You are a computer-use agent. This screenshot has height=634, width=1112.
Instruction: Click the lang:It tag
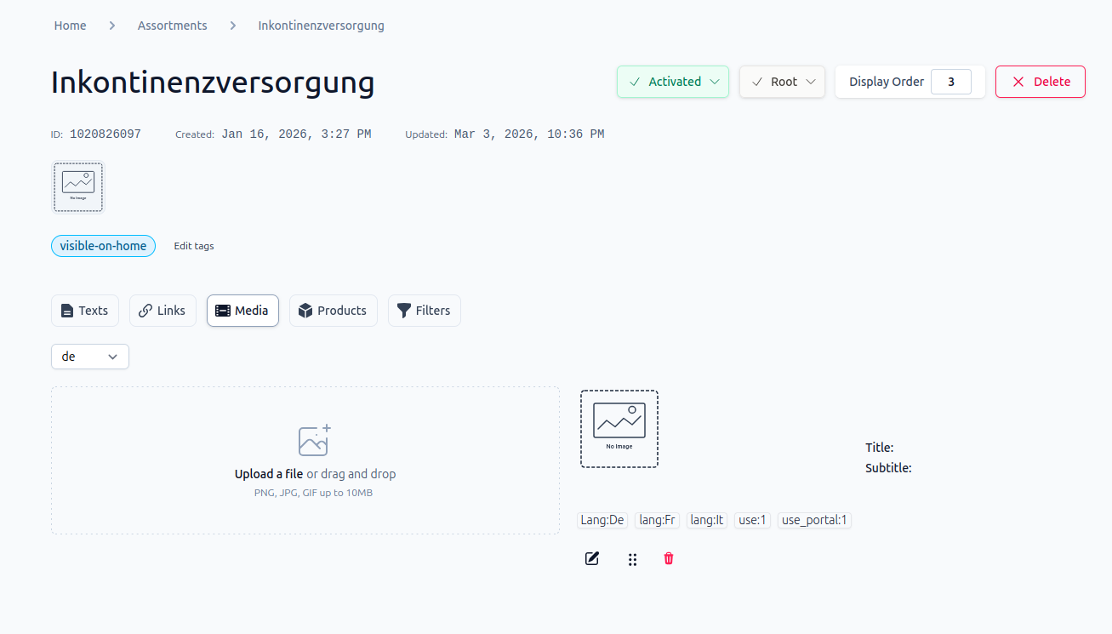(707, 520)
